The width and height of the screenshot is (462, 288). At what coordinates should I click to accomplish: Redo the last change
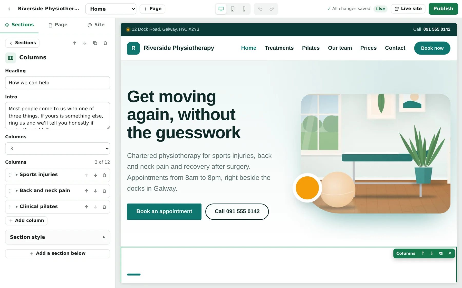coord(272,9)
